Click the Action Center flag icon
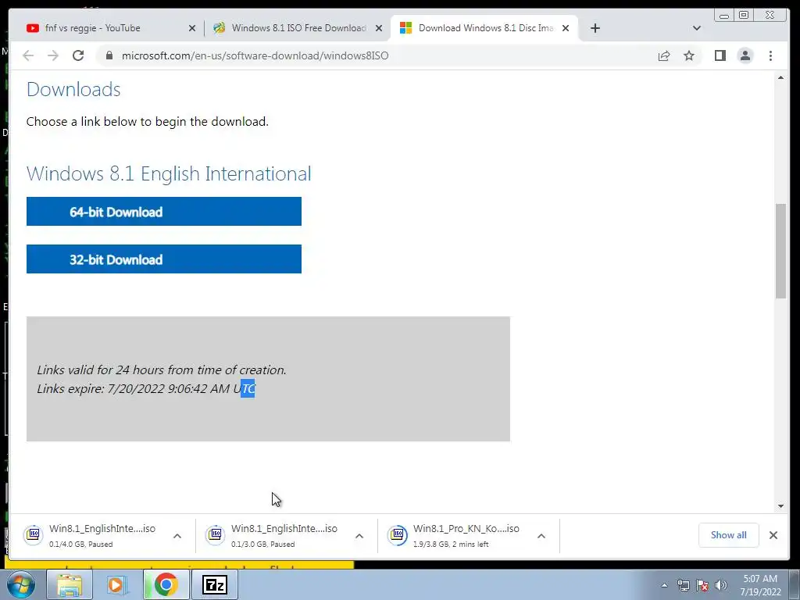Screen dimensions: 800x600 702,585
